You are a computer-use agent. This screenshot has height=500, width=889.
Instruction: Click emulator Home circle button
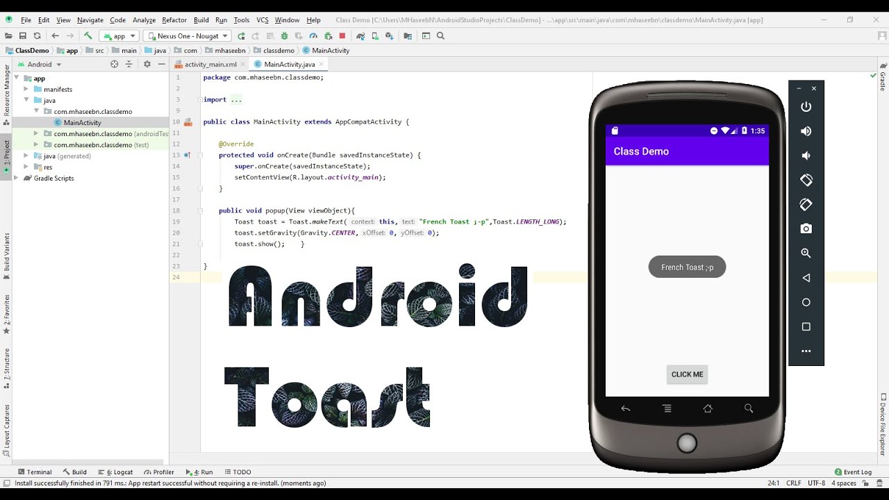(806, 302)
